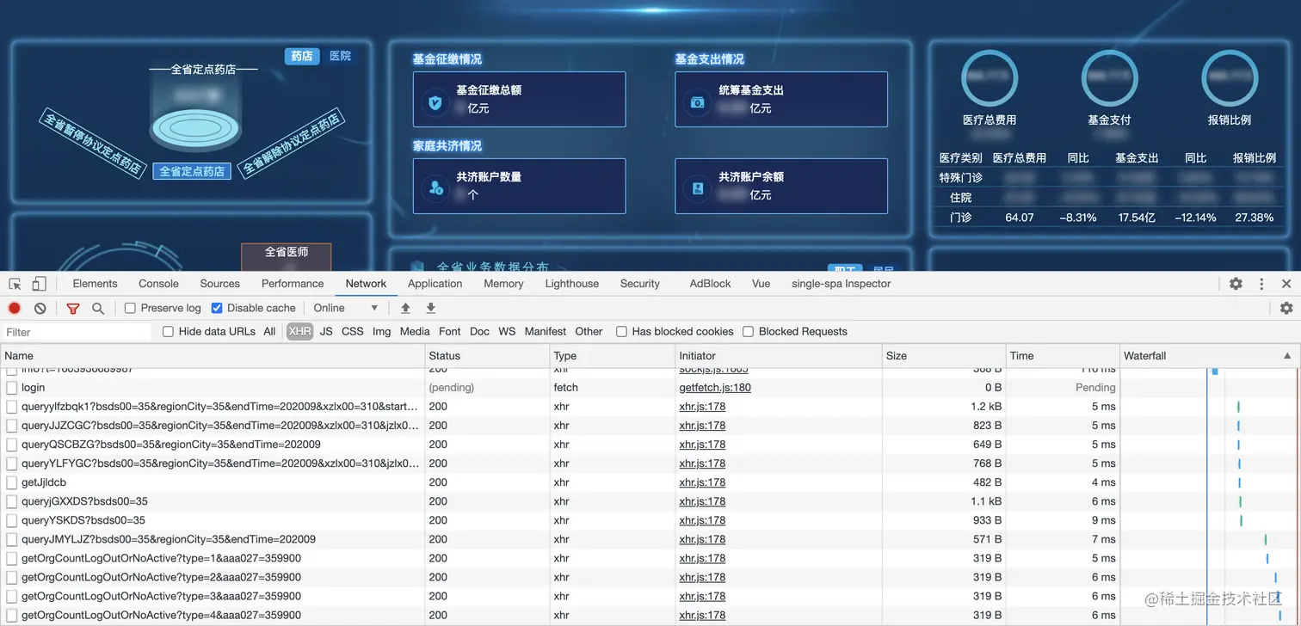Image resolution: width=1301 pixels, height=626 pixels.
Task: Select the queryjGXXDS?bsds00=35 request
Action: click(x=650, y=501)
